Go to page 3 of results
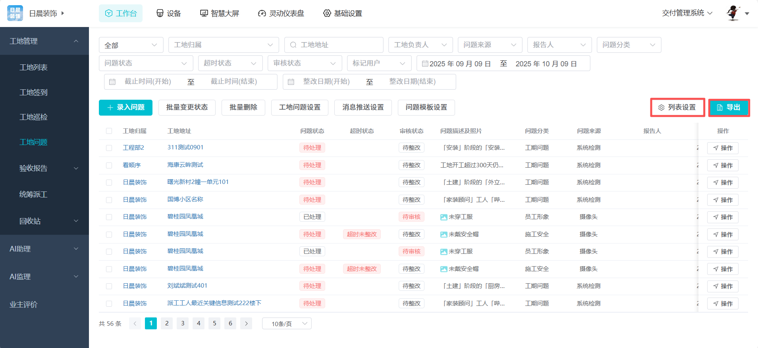Screen dimensions: 758x348 pos(183,323)
